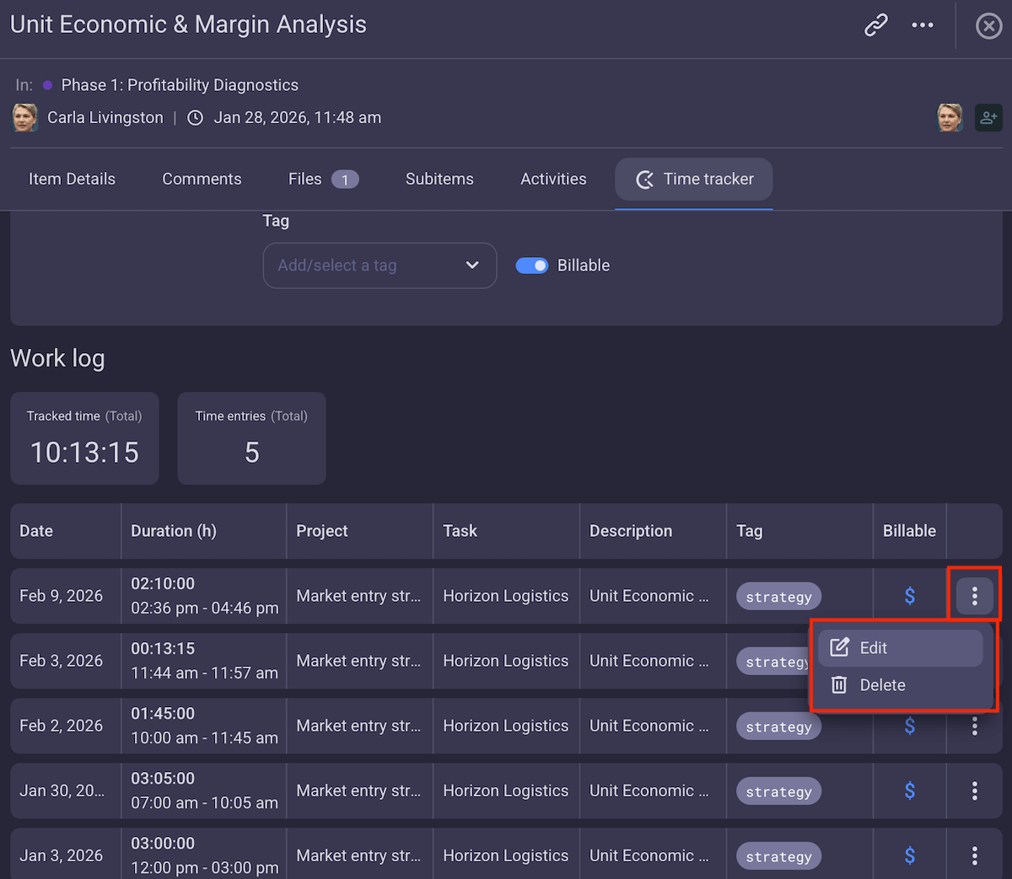Click billable dollar icon on Feb 9 entry
The image size is (1012, 879).
tap(909, 596)
